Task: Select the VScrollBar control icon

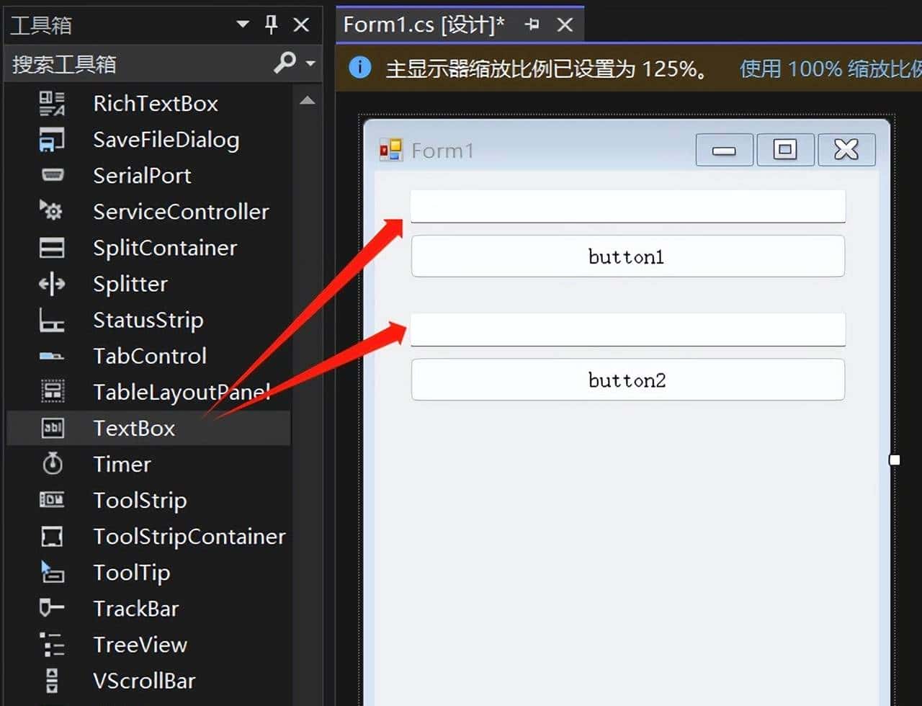Action: pos(52,680)
